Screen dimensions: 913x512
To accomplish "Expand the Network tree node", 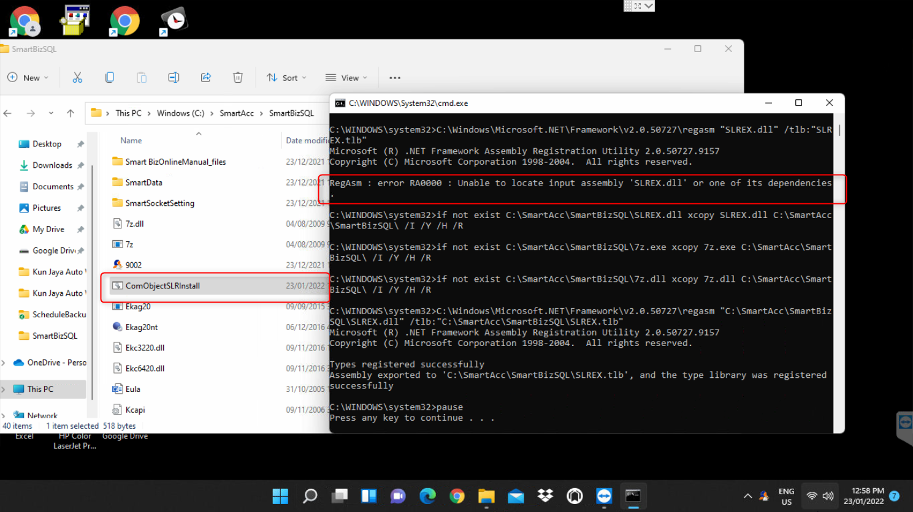I will point(4,416).
